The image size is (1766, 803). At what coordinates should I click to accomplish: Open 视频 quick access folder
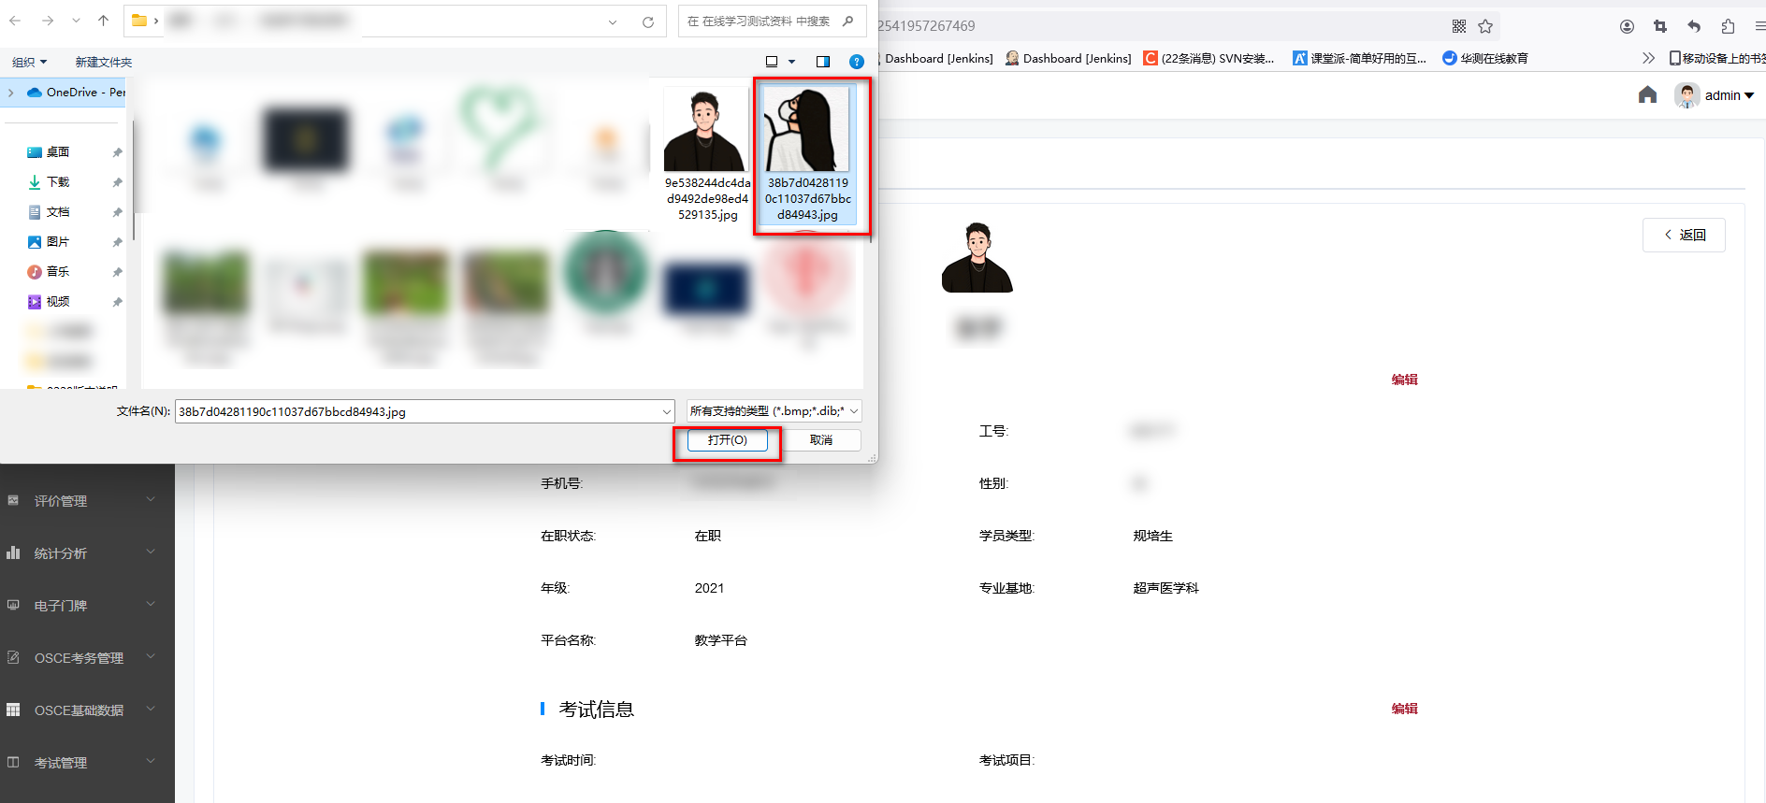pos(58,302)
